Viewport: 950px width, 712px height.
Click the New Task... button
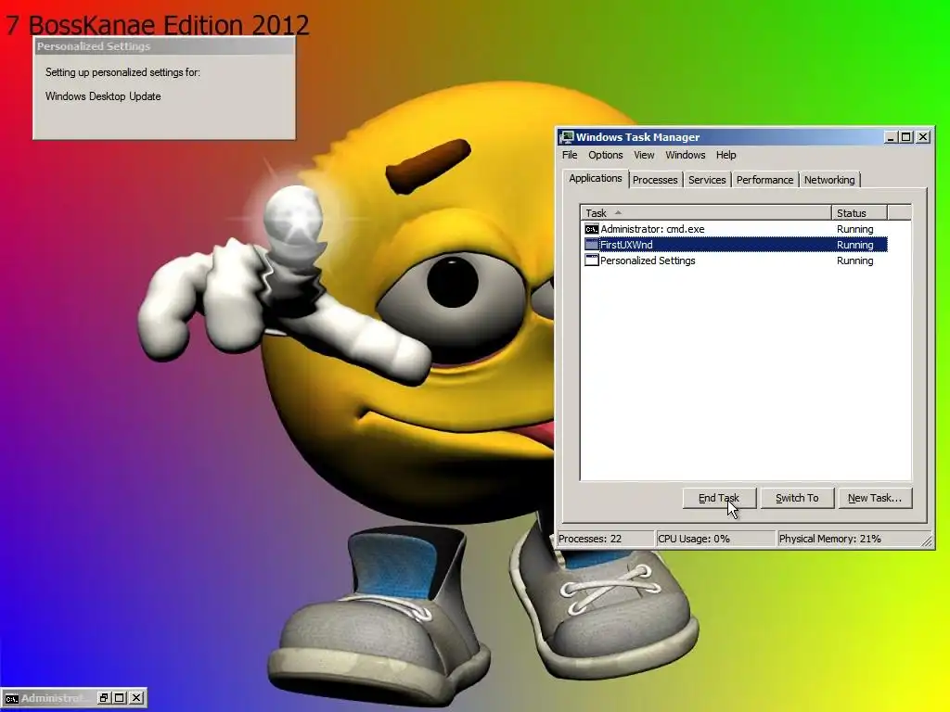click(x=875, y=498)
